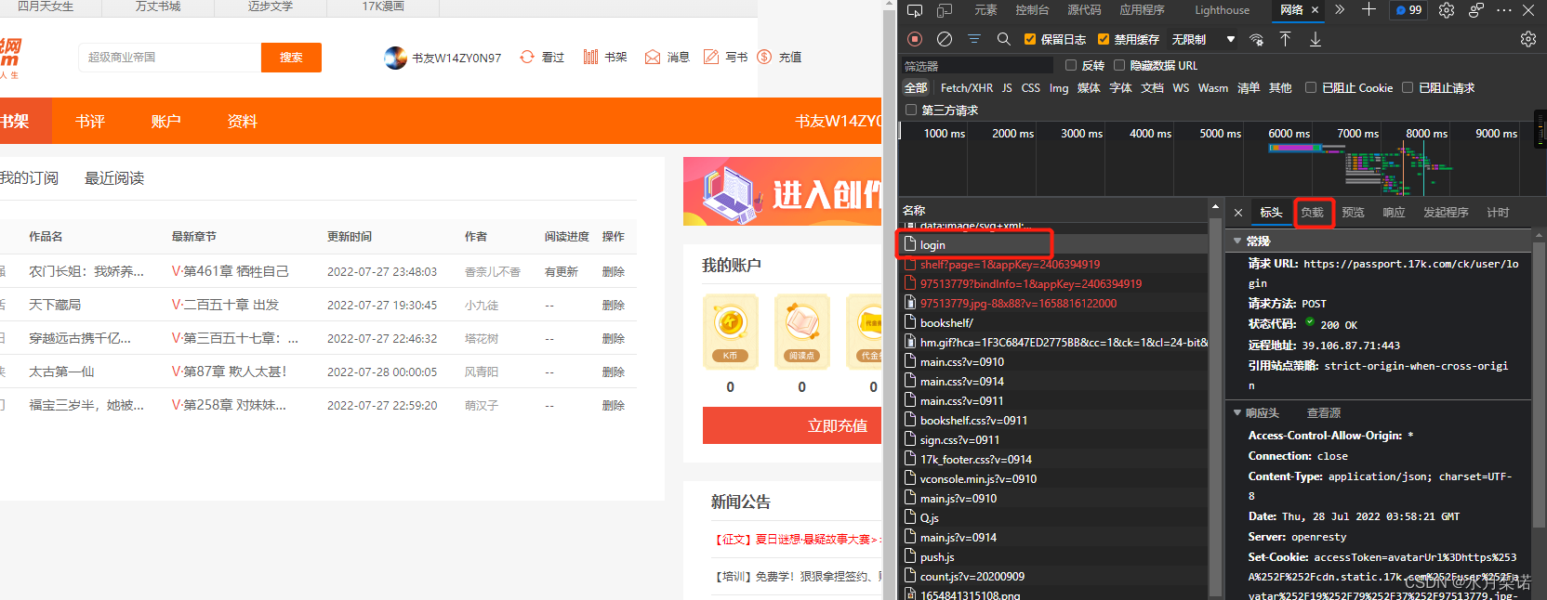Open the 书评 tab in orange nav
The image size is (1547, 600).
pos(90,121)
